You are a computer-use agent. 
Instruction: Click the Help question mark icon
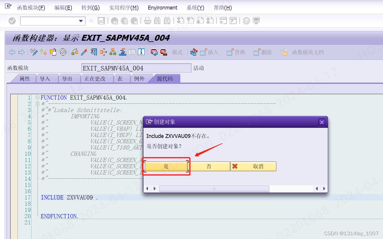coord(246,21)
